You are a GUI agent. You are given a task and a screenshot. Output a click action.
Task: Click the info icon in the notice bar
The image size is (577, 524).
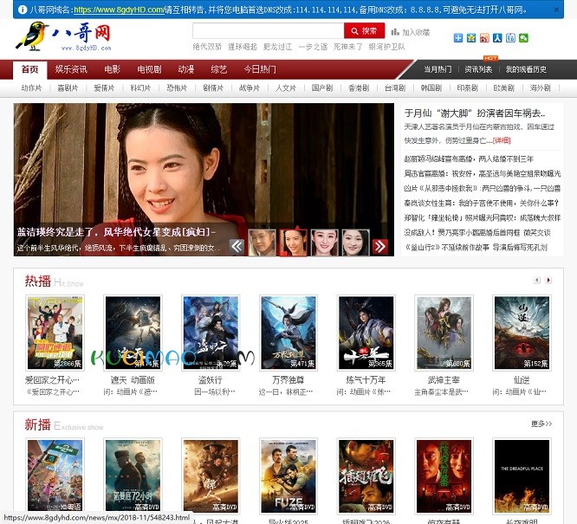click(x=23, y=10)
